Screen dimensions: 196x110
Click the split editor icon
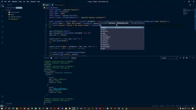[x=190, y=5]
